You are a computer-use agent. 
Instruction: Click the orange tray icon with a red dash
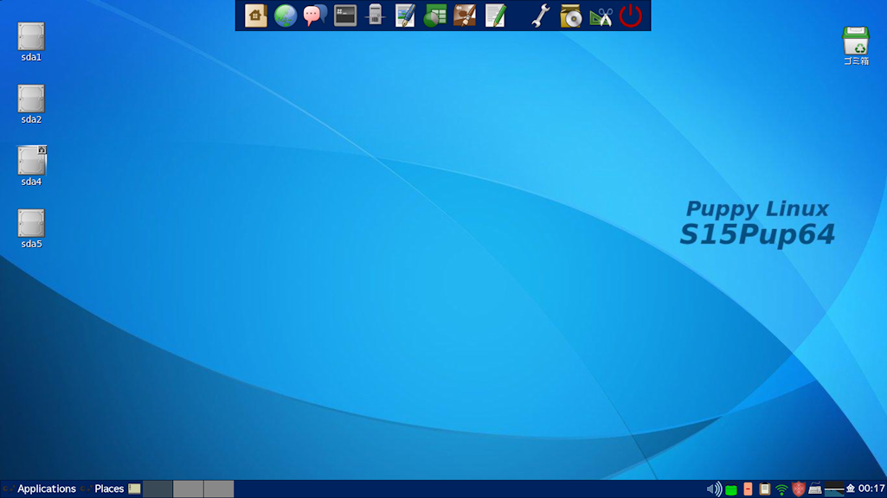click(x=748, y=489)
